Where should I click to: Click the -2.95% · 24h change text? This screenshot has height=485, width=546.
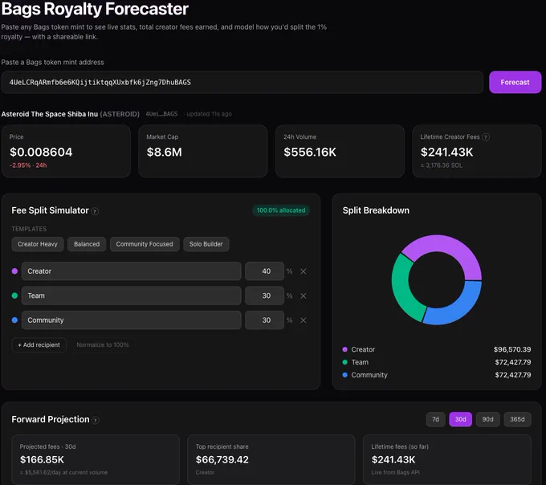(x=28, y=165)
